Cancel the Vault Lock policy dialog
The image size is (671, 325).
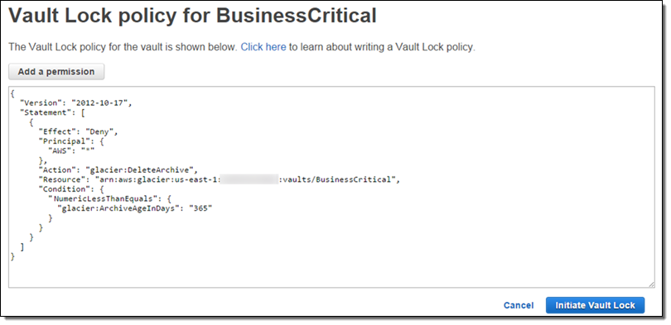(x=519, y=305)
